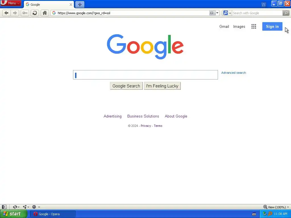The height and width of the screenshot is (218, 291).
Task: Open the Advertising link
Action: 113,116
